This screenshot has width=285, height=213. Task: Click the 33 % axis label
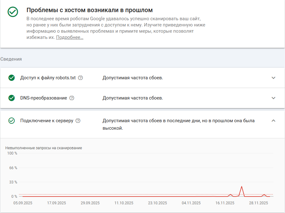click(x=13, y=182)
